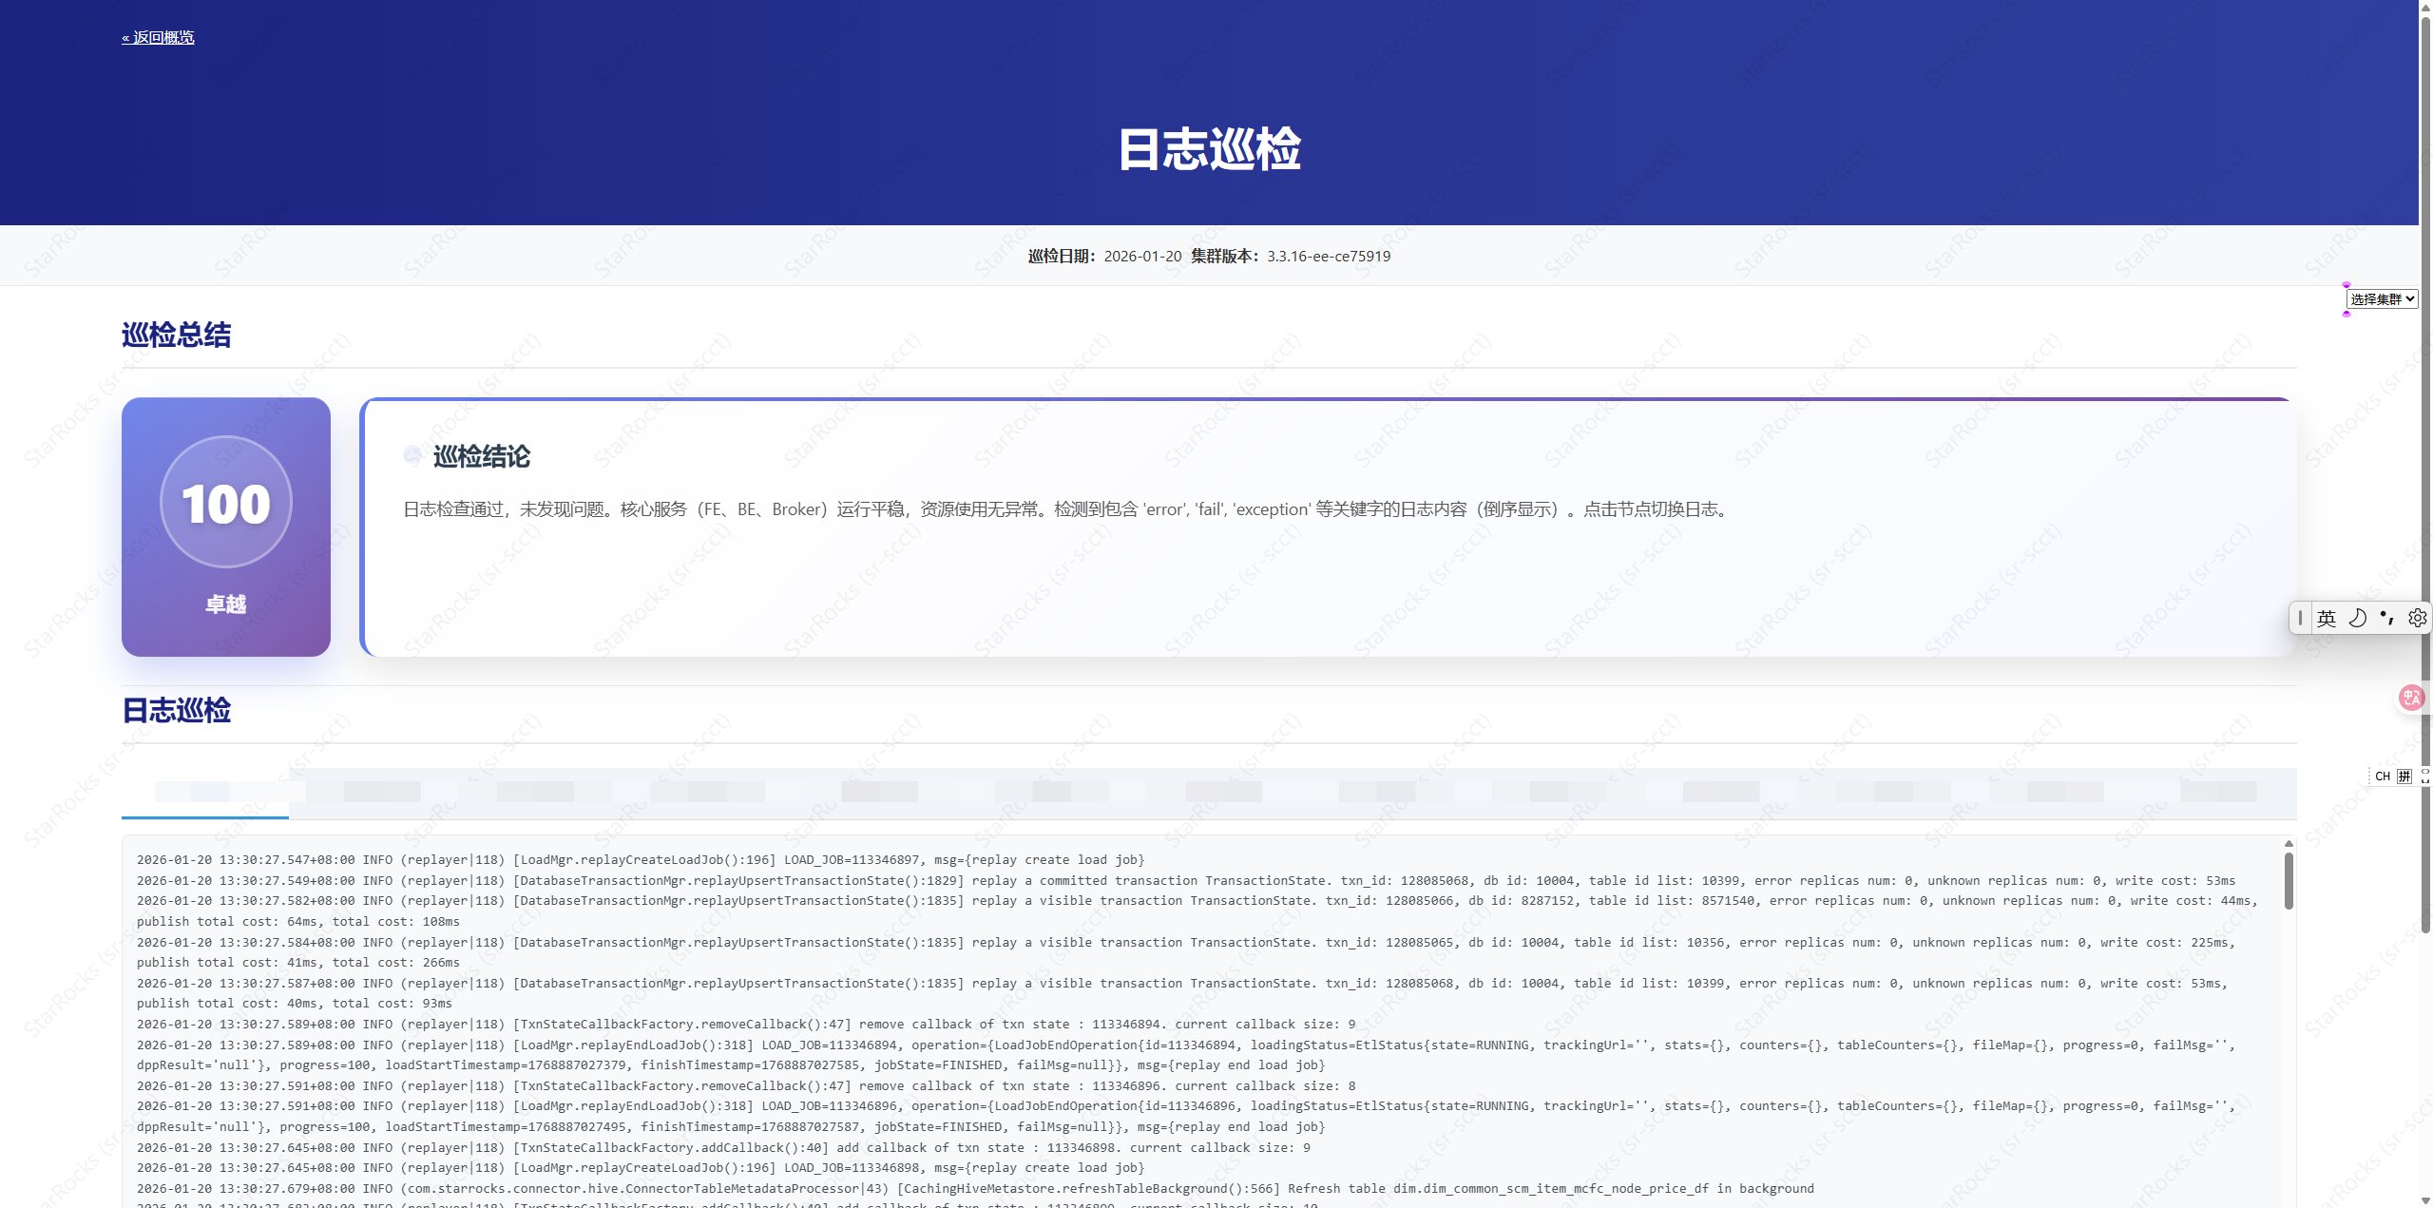Viewport: 2433px width, 1208px height.
Task: Click the icon beside 巡检结论 heading
Action: (x=412, y=456)
